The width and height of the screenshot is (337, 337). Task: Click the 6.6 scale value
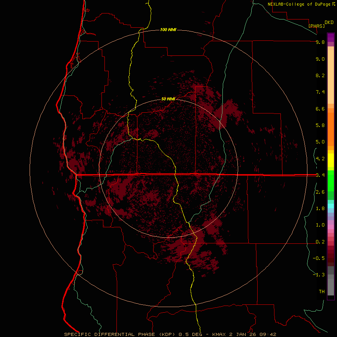click(x=320, y=109)
